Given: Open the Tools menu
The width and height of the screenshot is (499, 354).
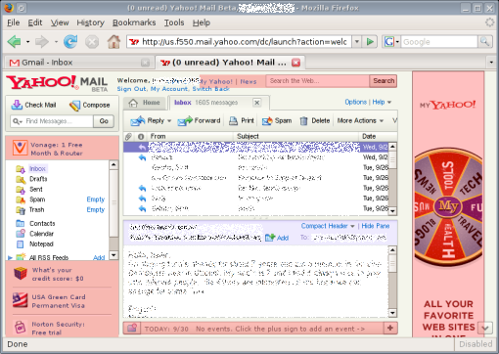Looking at the screenshot, I should click(x=174, y=22).
